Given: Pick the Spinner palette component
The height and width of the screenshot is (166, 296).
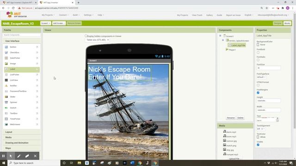Looking at the screenshot, I should 22,102.
